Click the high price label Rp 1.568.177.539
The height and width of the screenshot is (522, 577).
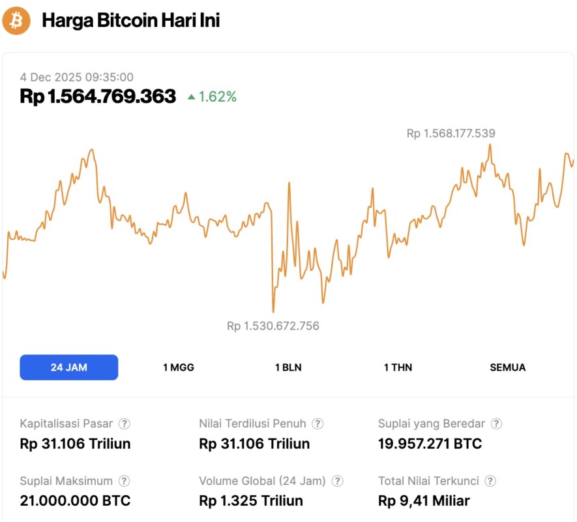[451, 133]
